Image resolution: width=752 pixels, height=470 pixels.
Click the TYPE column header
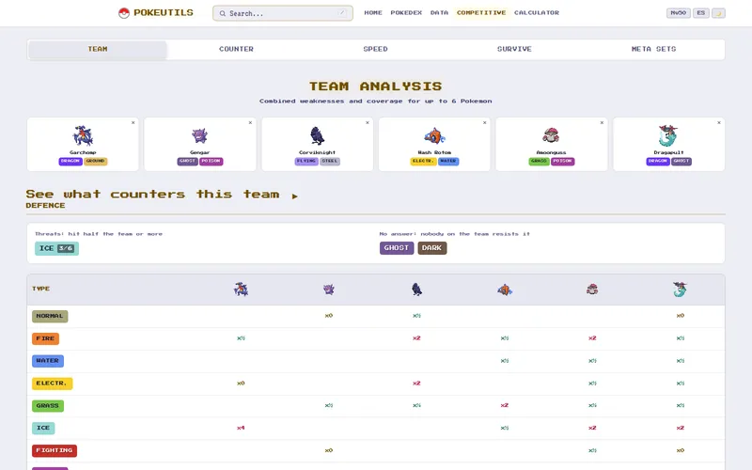40,289
